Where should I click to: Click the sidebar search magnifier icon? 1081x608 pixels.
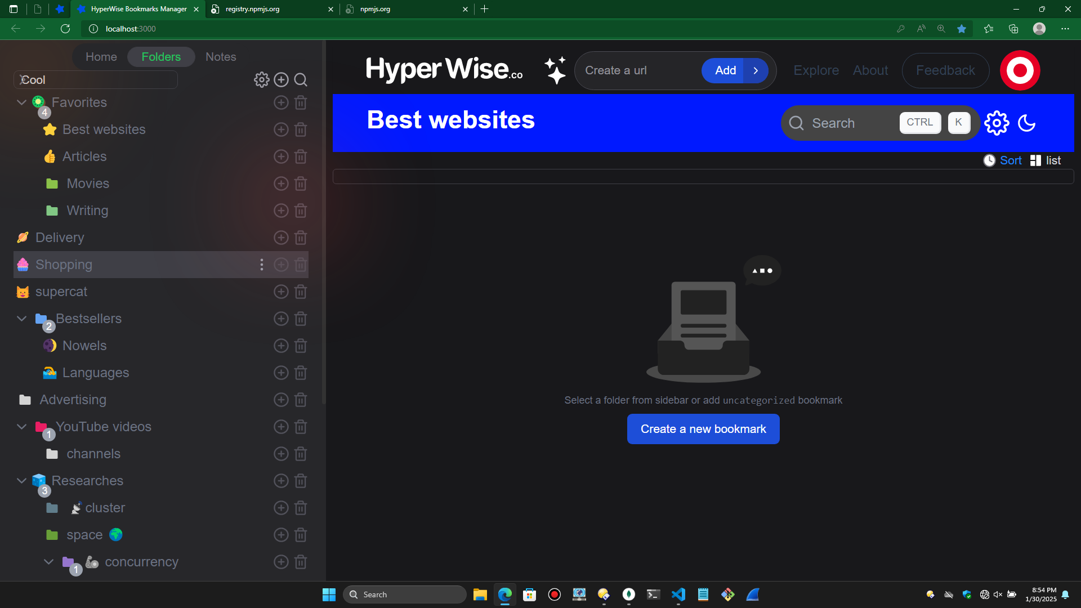point(301,80)
